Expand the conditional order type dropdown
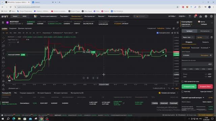This screenshot has height=121, width=216. click(205, 48)
